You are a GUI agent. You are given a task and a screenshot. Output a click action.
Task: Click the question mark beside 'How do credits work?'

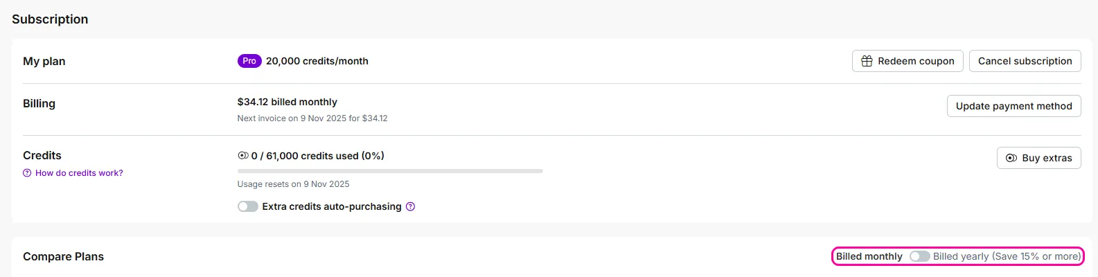coord(27,173)
